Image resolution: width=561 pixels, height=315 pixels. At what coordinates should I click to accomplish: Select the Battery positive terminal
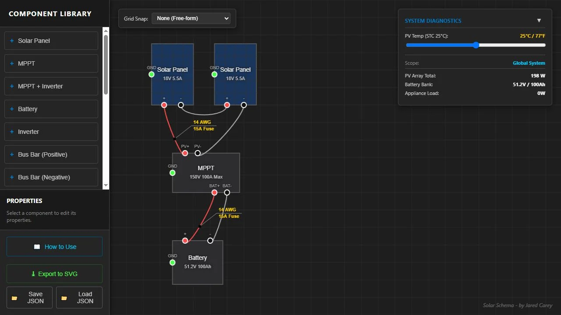pyautogui.click(x=185, y=241)
